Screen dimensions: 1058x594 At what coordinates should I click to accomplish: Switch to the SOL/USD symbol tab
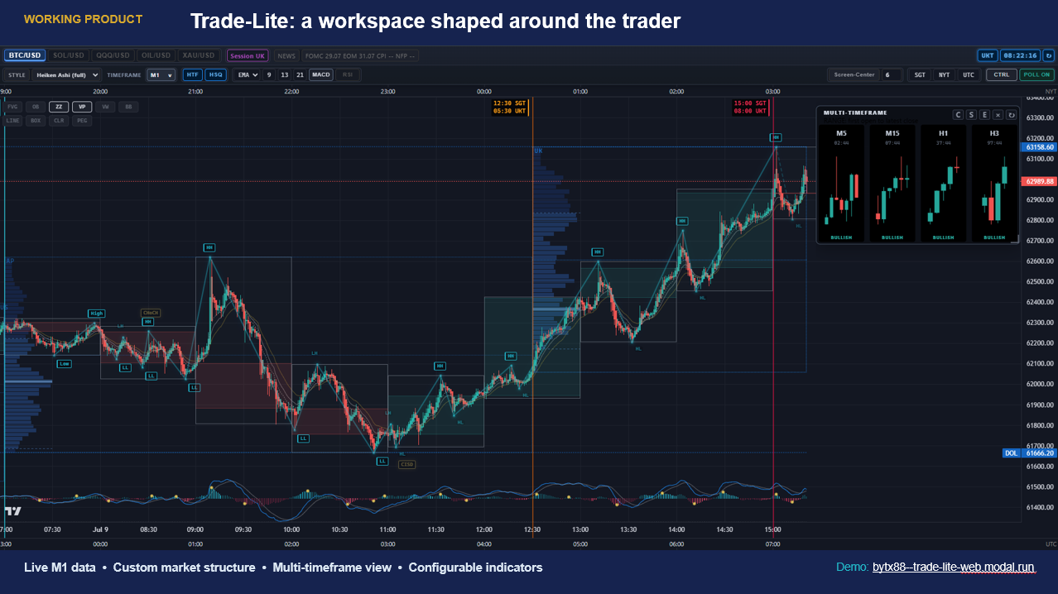pos(69,55)
